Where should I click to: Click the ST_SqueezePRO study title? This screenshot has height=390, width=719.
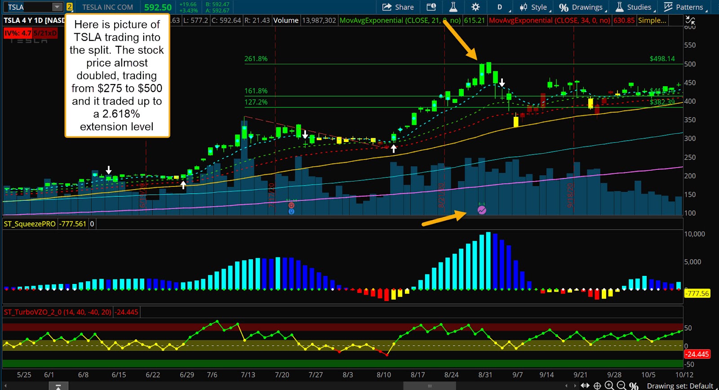[30, 224]
